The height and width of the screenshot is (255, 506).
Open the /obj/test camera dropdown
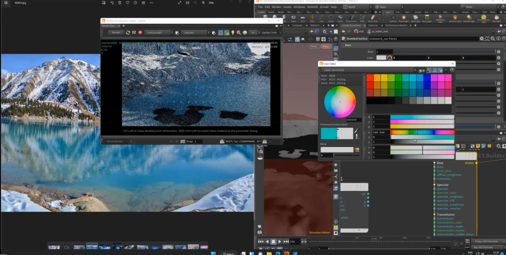[x=195, y=33]
